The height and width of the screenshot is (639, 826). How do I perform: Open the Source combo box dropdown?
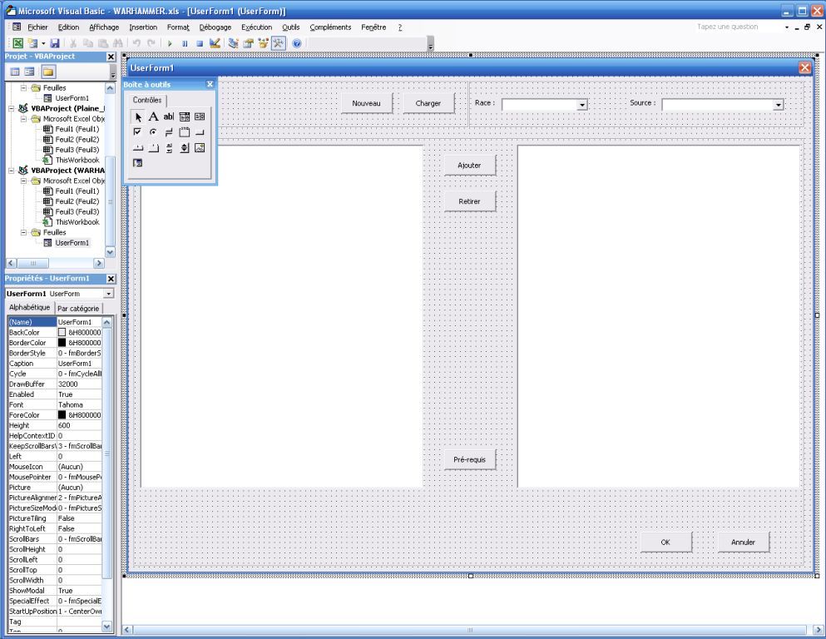[x=779, y=105]
